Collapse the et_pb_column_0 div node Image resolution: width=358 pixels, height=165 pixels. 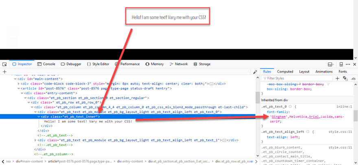(x=32, y=107)
